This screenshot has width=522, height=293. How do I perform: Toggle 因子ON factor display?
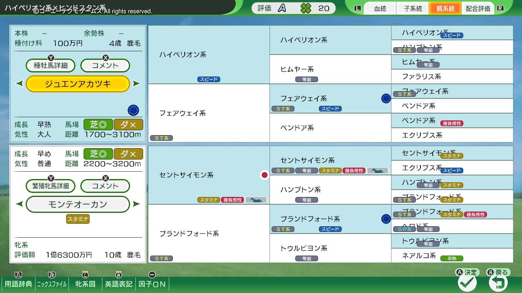152,284
